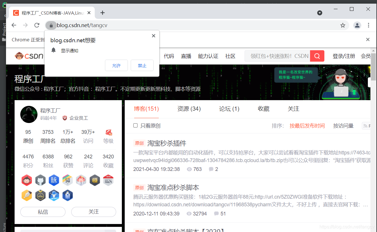Dismiss the Chrome infobar

pos(368,39)
